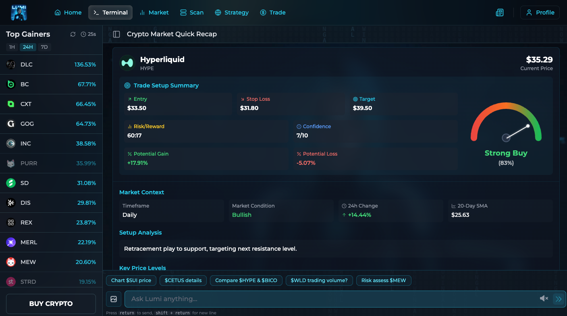Open the Trade section
Screen dimensions: 567x316
click(x=273, y=12)
